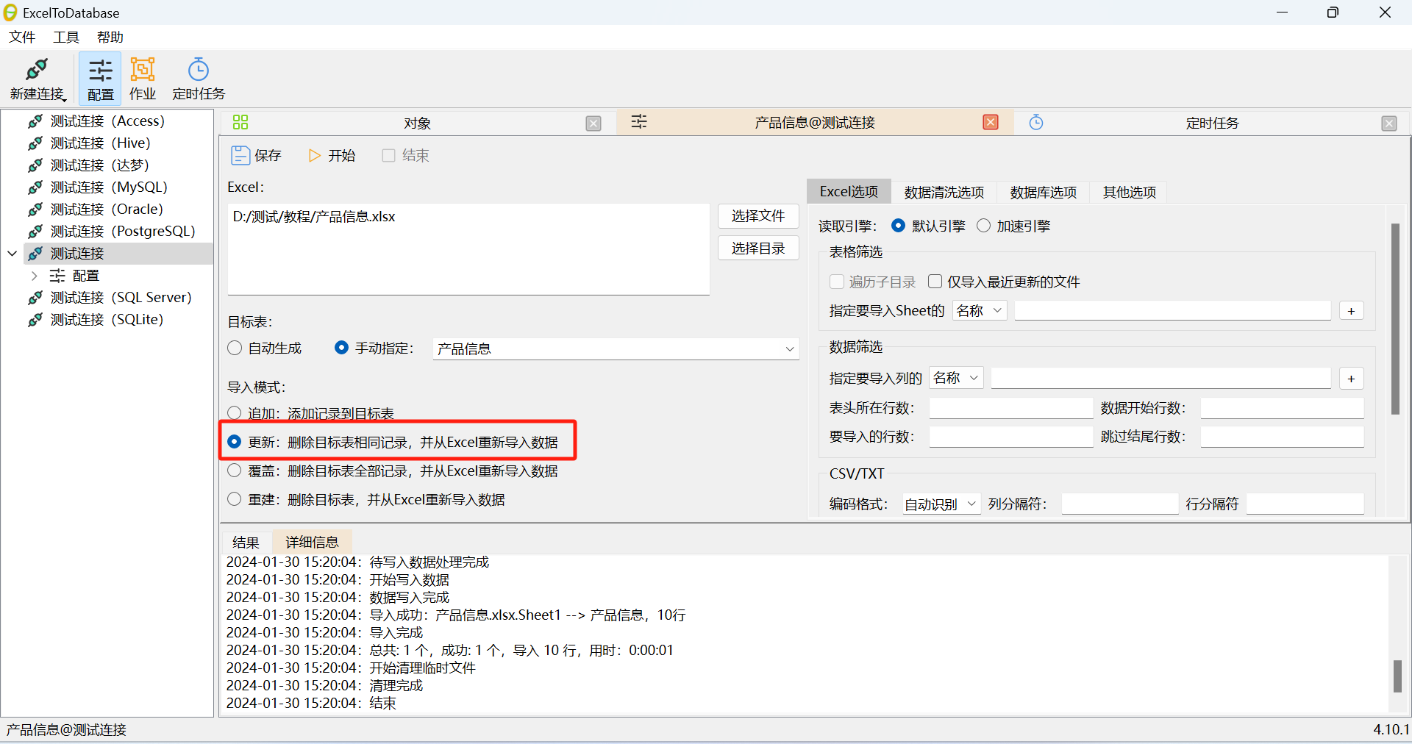Select 加速引擎 radio button
Screen dimensions: 1412x744
pos(983,226)
